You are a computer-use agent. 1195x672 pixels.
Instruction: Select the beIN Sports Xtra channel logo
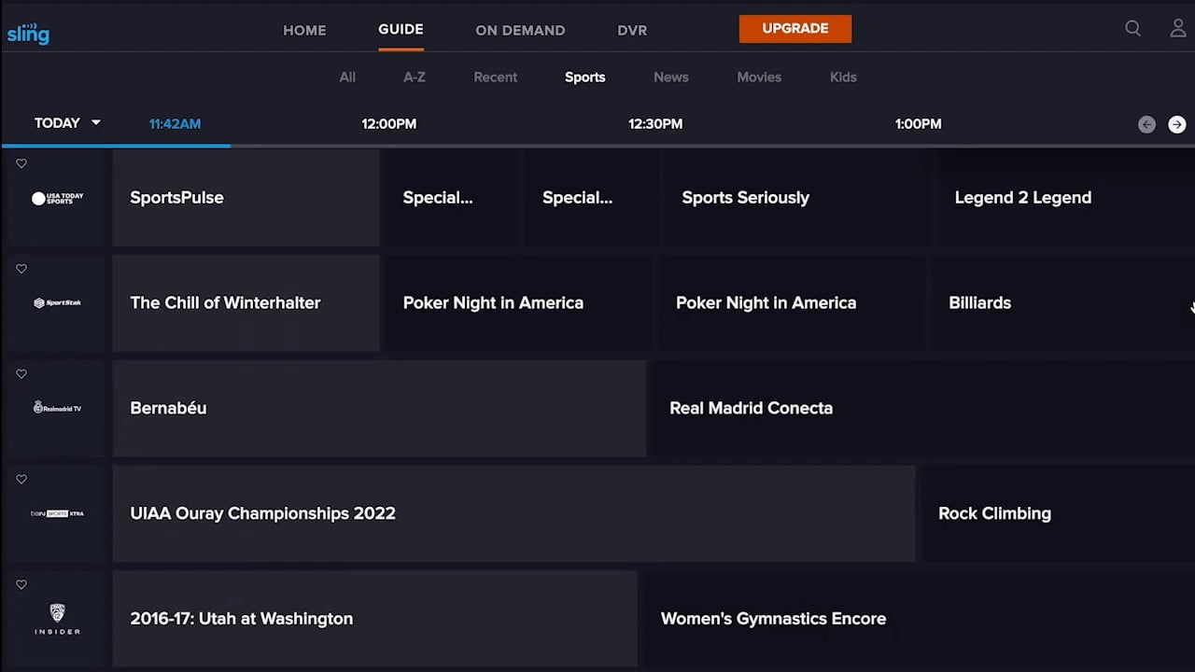click(x=56, y=513)
